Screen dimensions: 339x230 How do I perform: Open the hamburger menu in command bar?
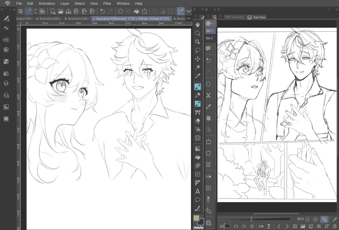tap(21, 11)
